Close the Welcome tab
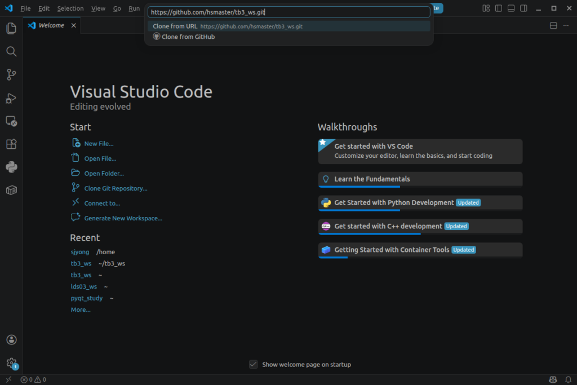This screenshot has height=385, width=577. click(74, 25)
